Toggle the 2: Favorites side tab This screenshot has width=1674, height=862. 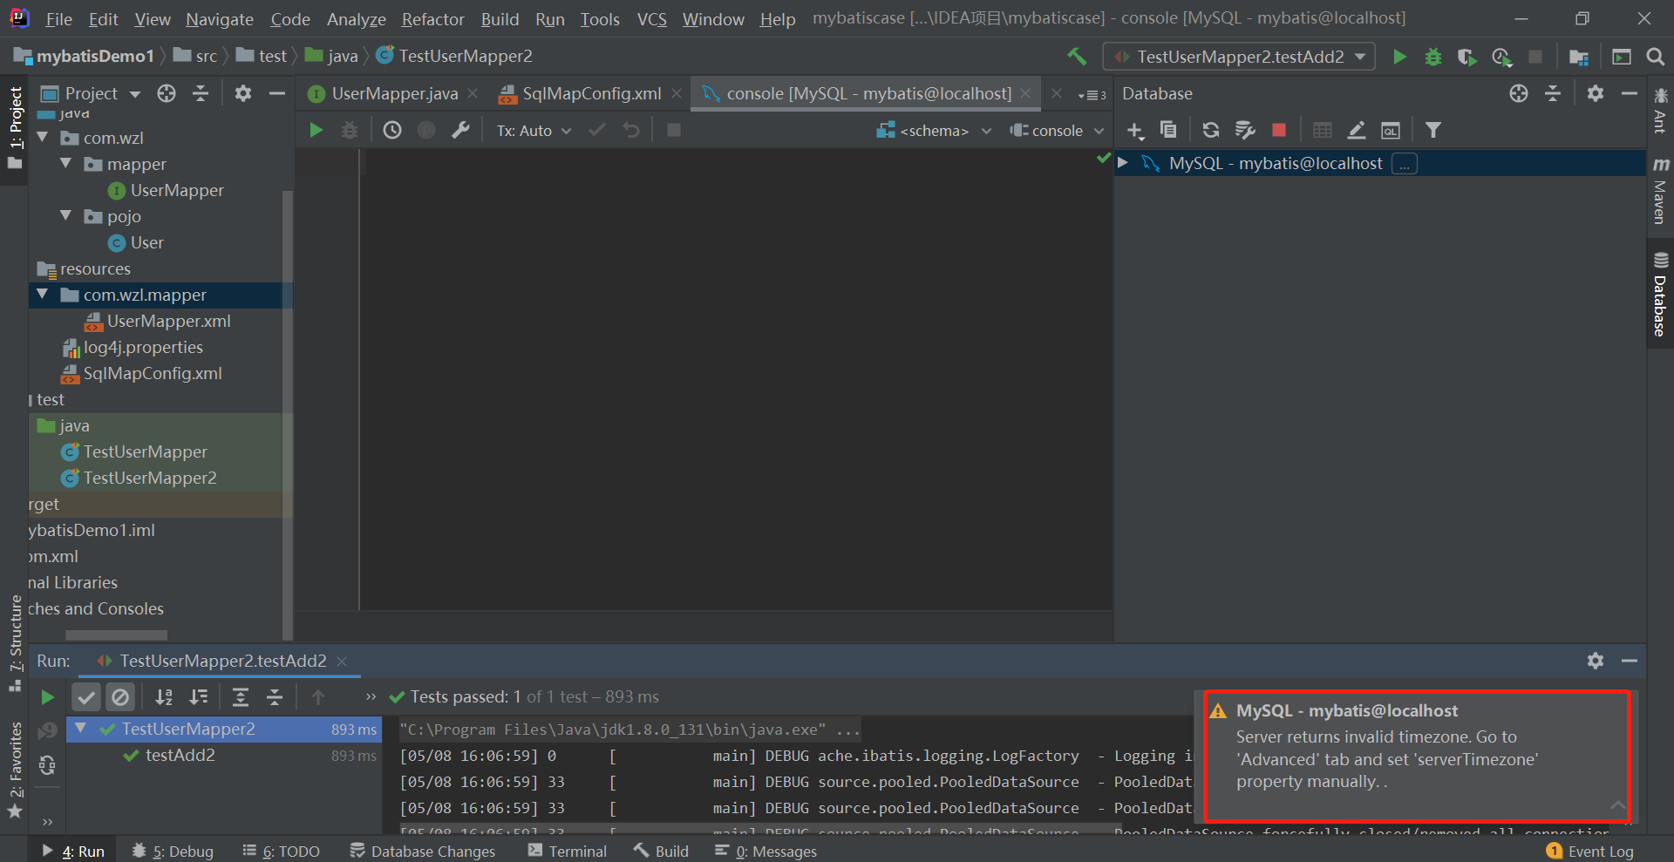coord(15,770)
